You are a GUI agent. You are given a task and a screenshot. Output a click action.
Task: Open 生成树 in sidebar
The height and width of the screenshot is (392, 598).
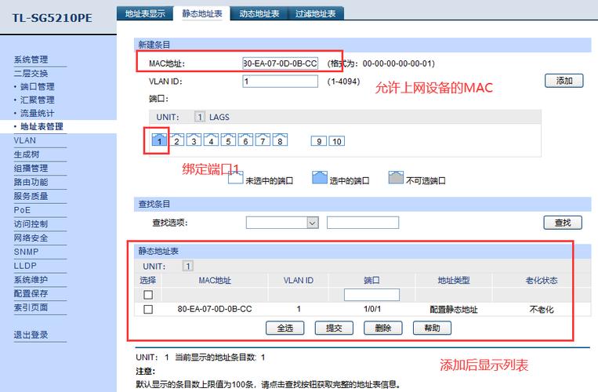pos(27,154)
